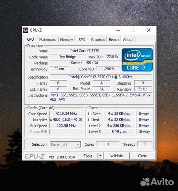Click the Bus Speed value 102.98 MHz

tap(66, 126)
